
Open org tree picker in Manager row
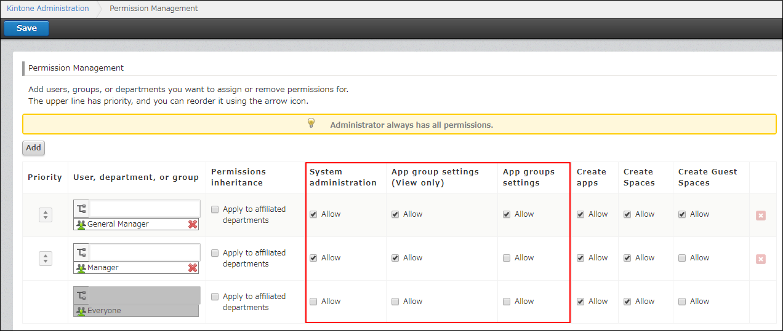tap(81, 252)
